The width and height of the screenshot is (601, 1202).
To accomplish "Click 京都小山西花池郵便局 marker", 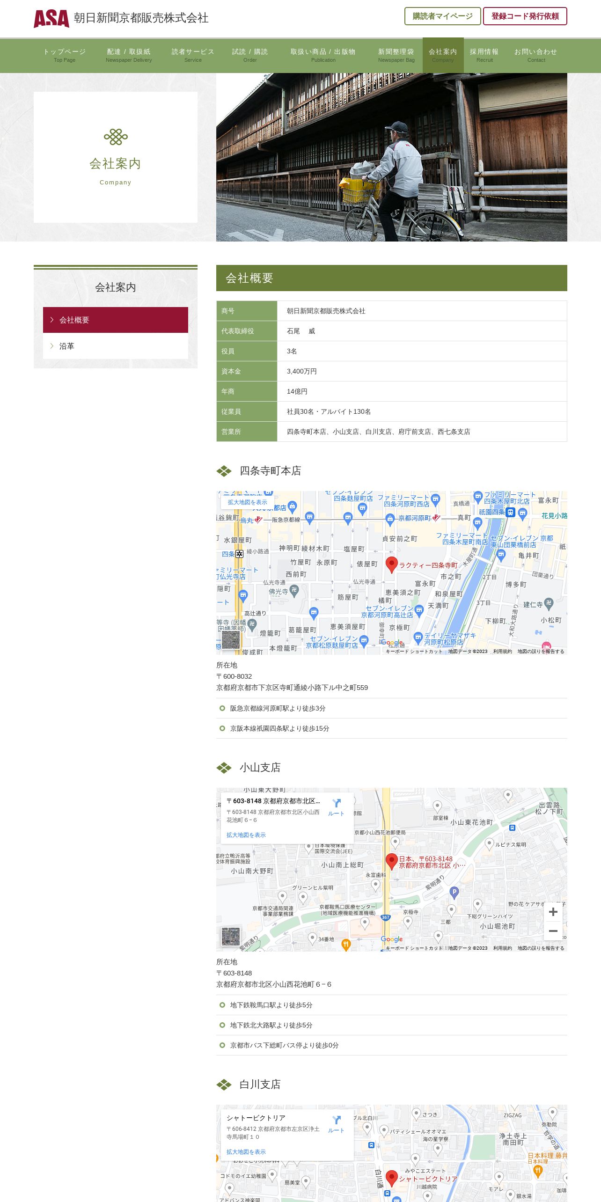I will click(x=395, y=842).
